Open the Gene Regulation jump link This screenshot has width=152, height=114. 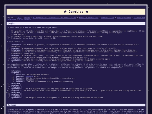tap(124, 18)
